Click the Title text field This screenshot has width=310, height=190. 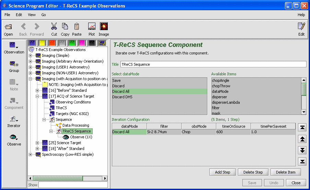pos(213,64)
